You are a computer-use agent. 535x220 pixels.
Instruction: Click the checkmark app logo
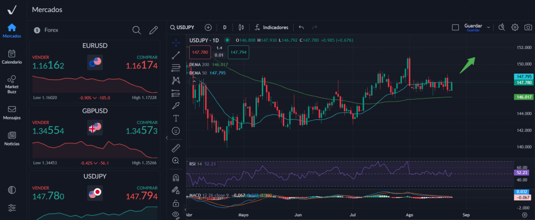(12, 10)
